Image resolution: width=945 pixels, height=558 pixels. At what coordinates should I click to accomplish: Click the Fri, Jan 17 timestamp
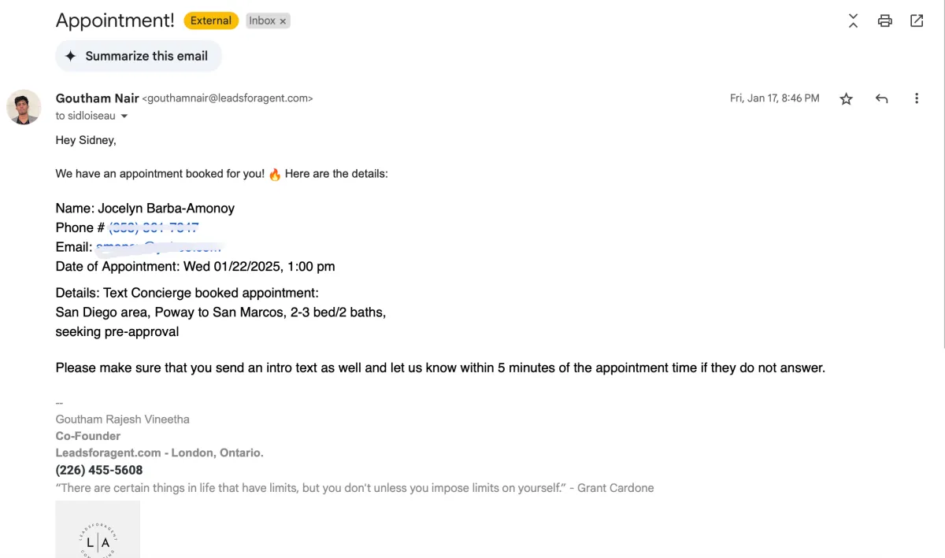pos(775,98)
